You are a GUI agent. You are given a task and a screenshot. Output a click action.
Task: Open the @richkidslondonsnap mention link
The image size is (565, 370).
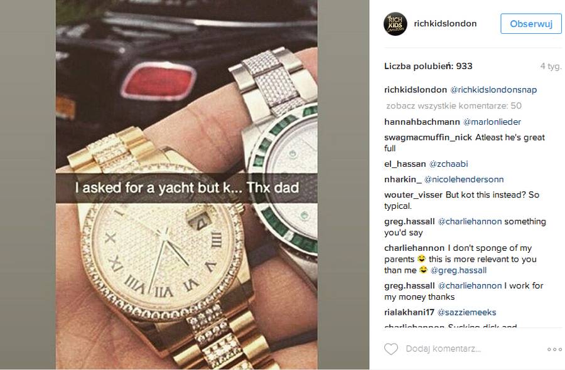(x=493, y=90)
